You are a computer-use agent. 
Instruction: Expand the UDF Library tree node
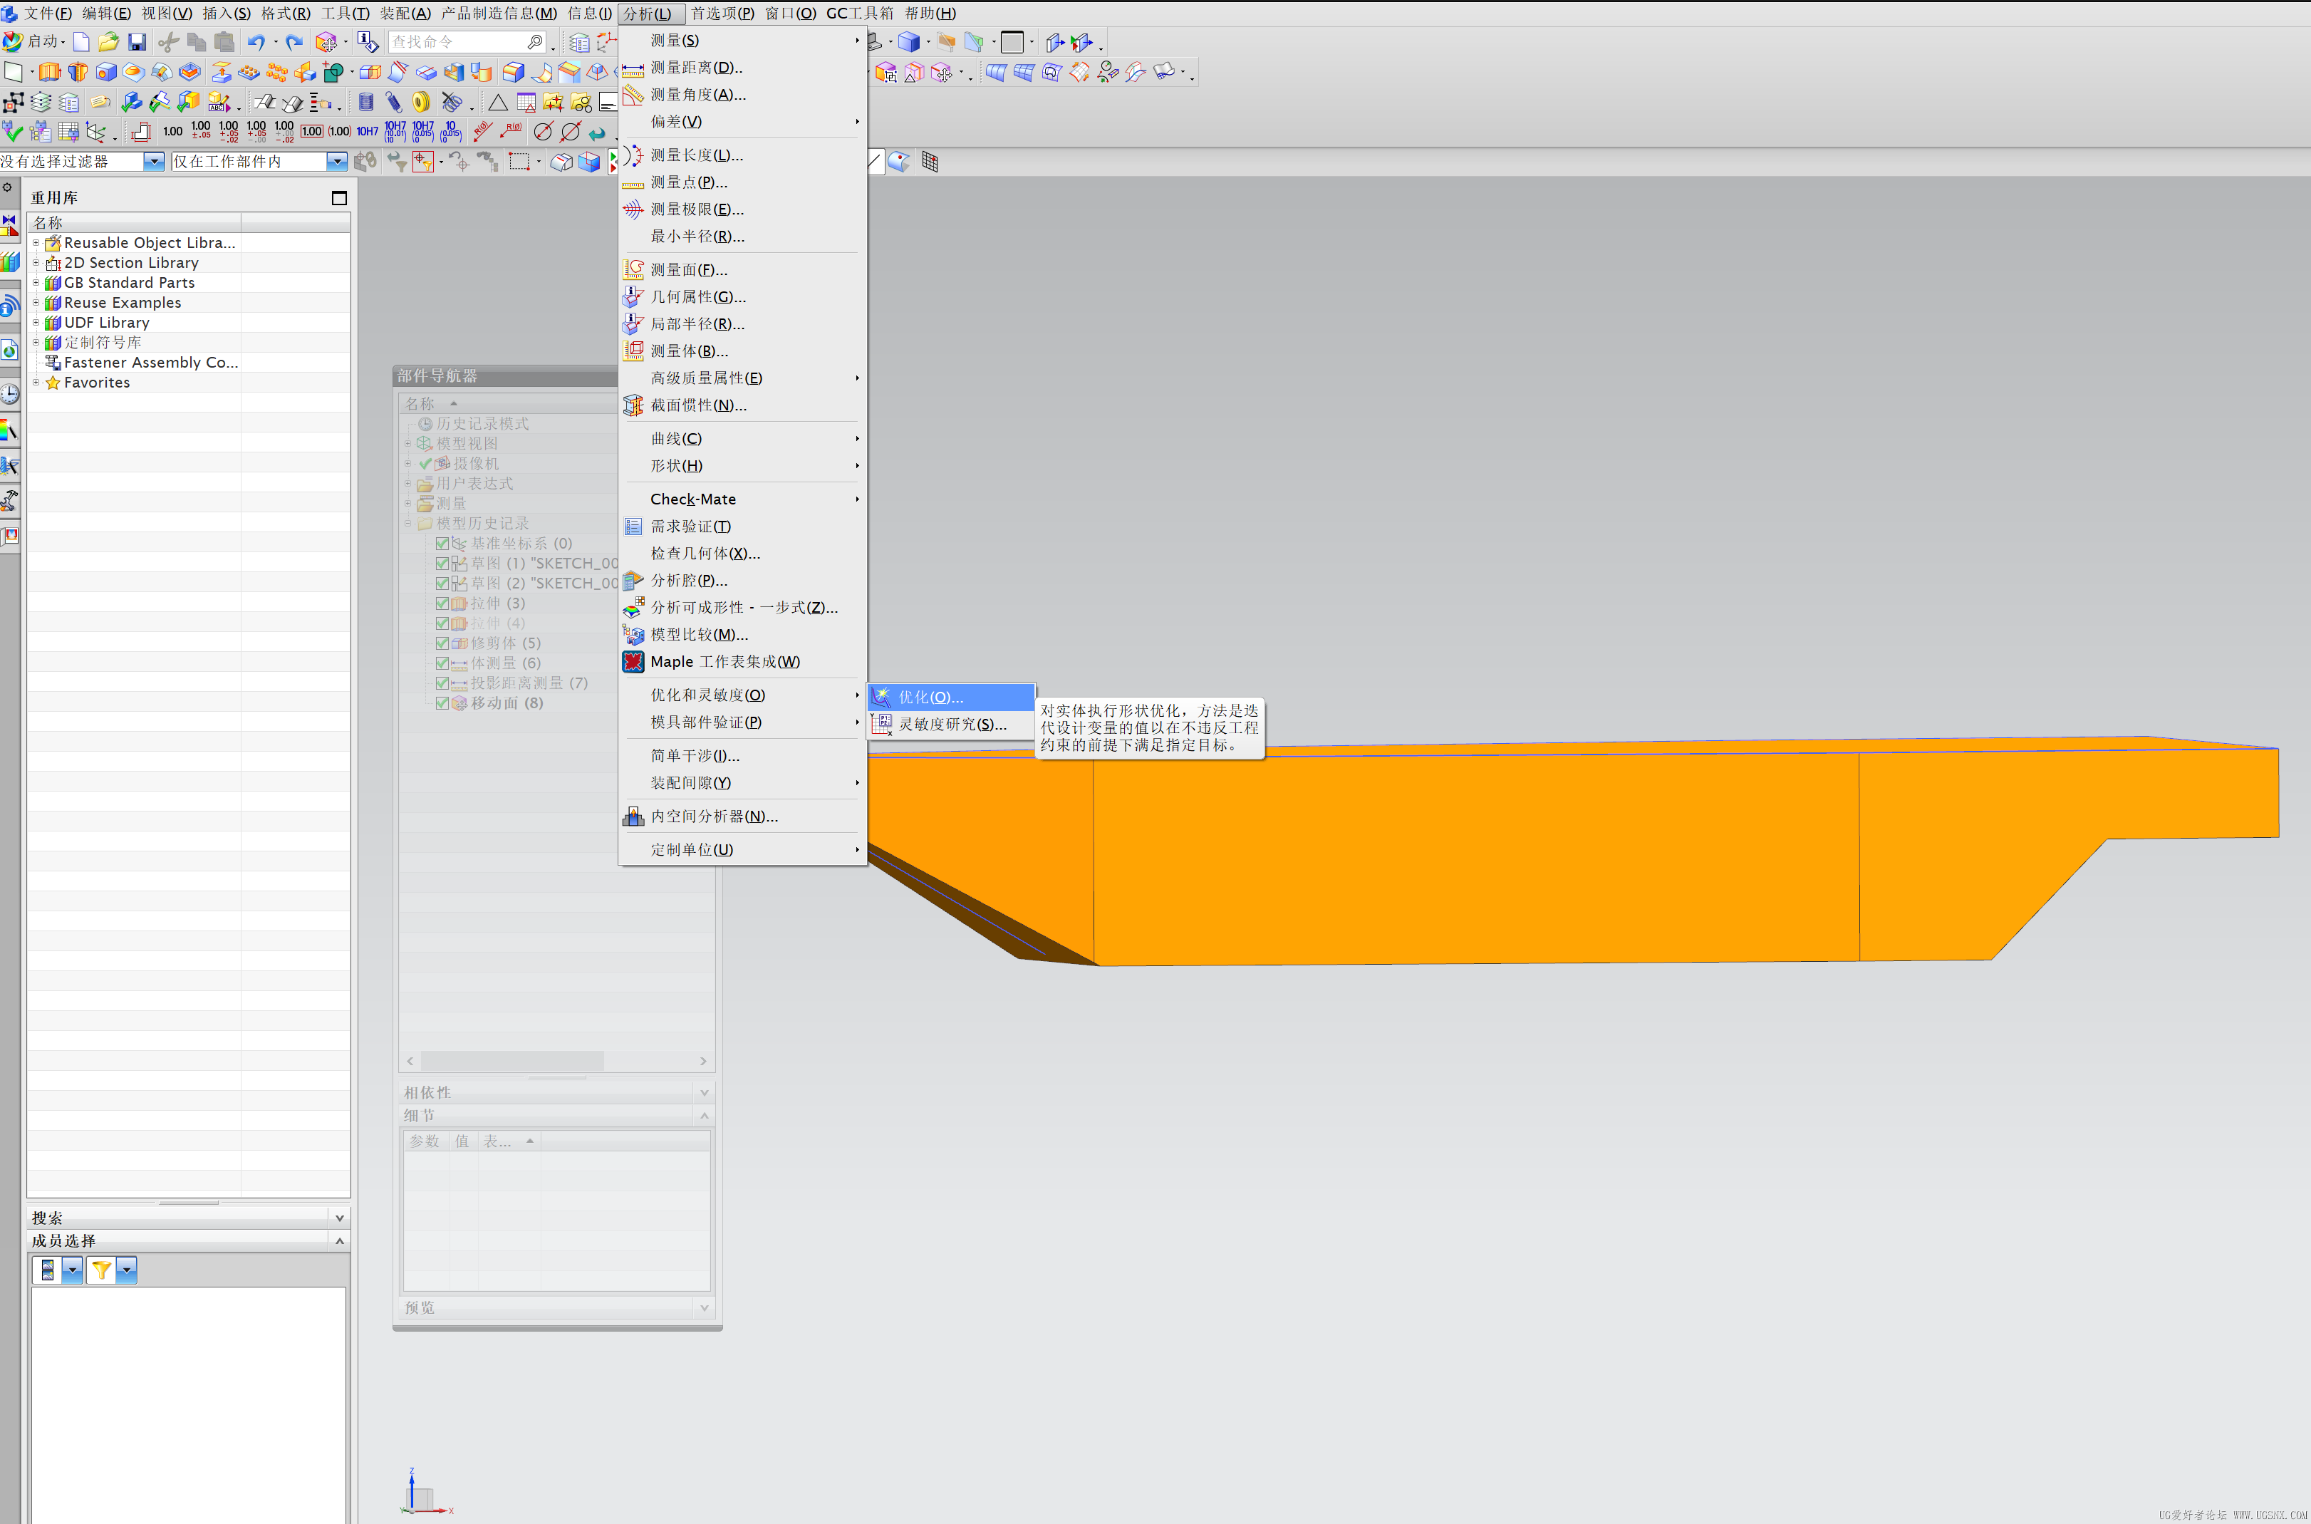(x=36, y=323)
